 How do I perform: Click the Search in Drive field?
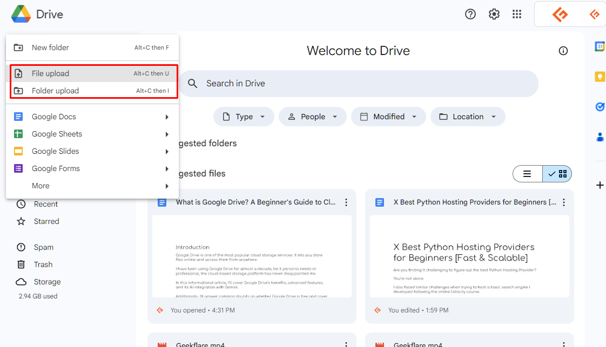coord(359,83)
